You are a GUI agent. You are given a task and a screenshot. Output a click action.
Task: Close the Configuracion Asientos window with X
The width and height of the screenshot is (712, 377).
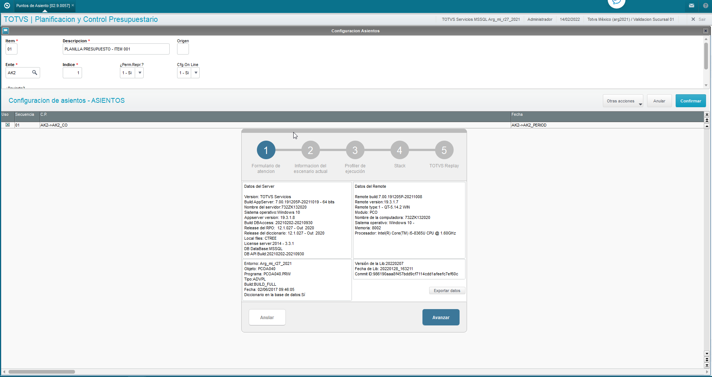pos(706,31)
